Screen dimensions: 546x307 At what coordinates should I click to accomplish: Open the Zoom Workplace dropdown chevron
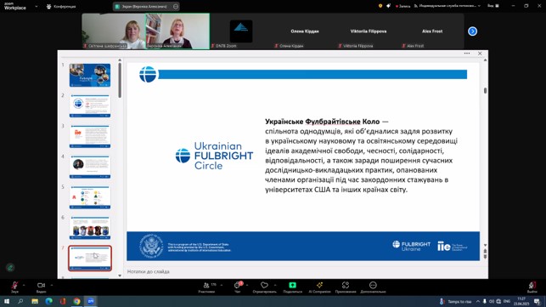coord(37,6)
